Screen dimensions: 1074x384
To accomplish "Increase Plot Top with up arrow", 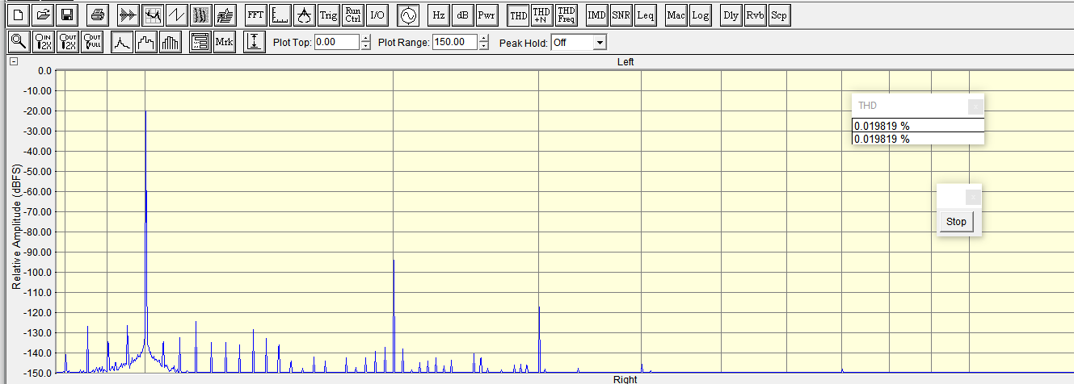I will [x=366, y=39].
